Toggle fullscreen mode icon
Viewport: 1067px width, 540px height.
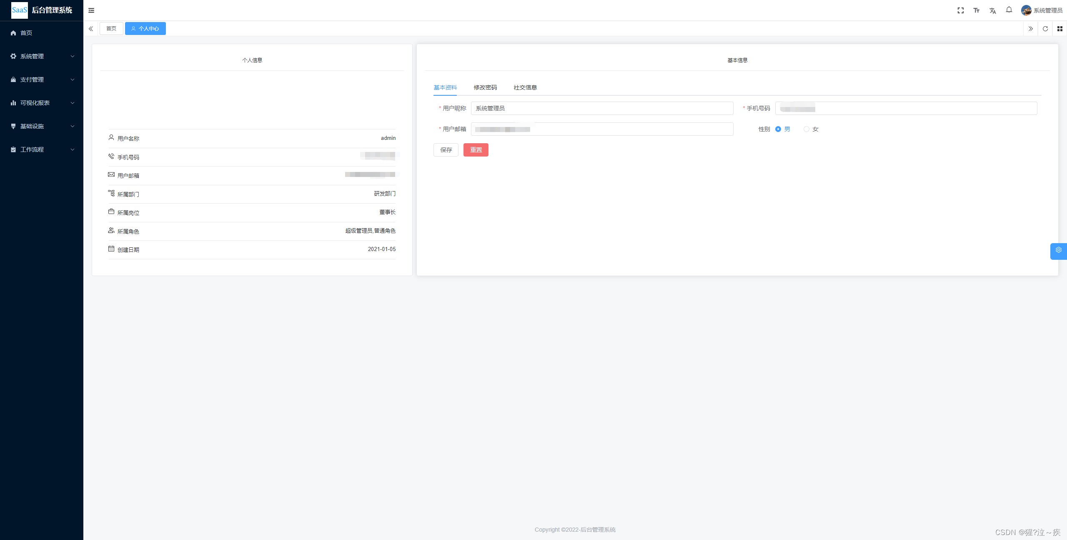coord(960,10)
